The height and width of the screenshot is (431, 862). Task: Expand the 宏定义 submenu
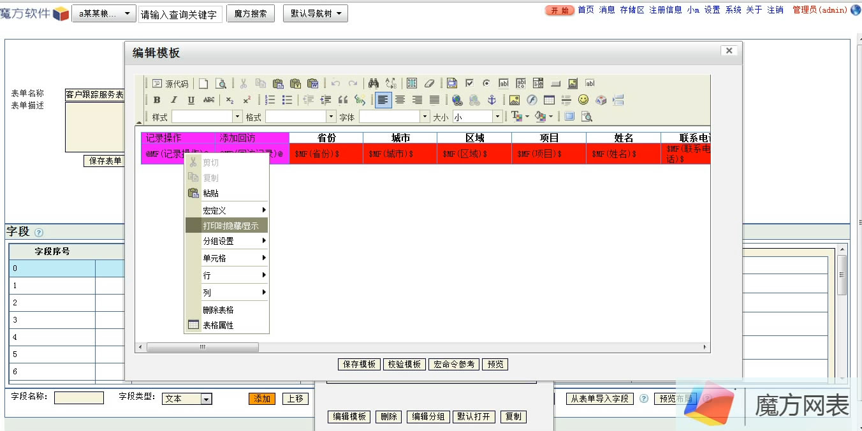(226, 210)
